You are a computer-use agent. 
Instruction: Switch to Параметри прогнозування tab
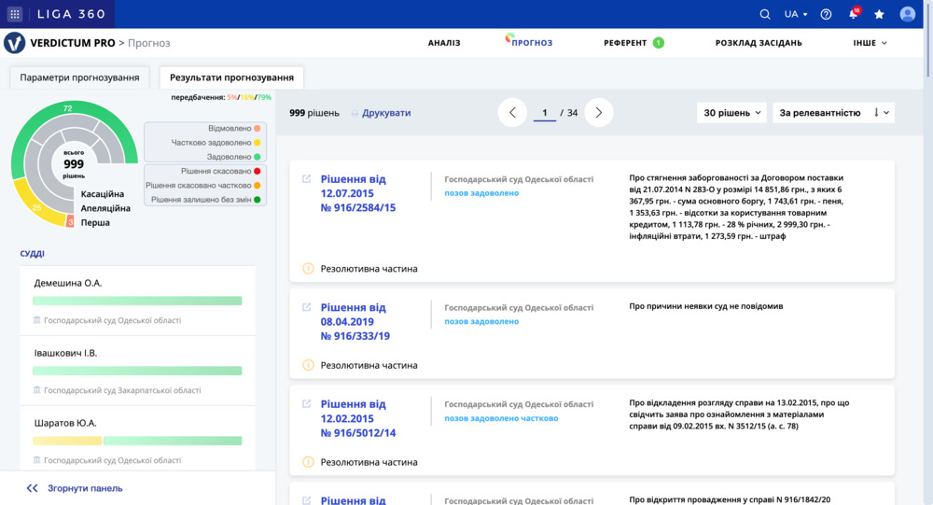79,77
